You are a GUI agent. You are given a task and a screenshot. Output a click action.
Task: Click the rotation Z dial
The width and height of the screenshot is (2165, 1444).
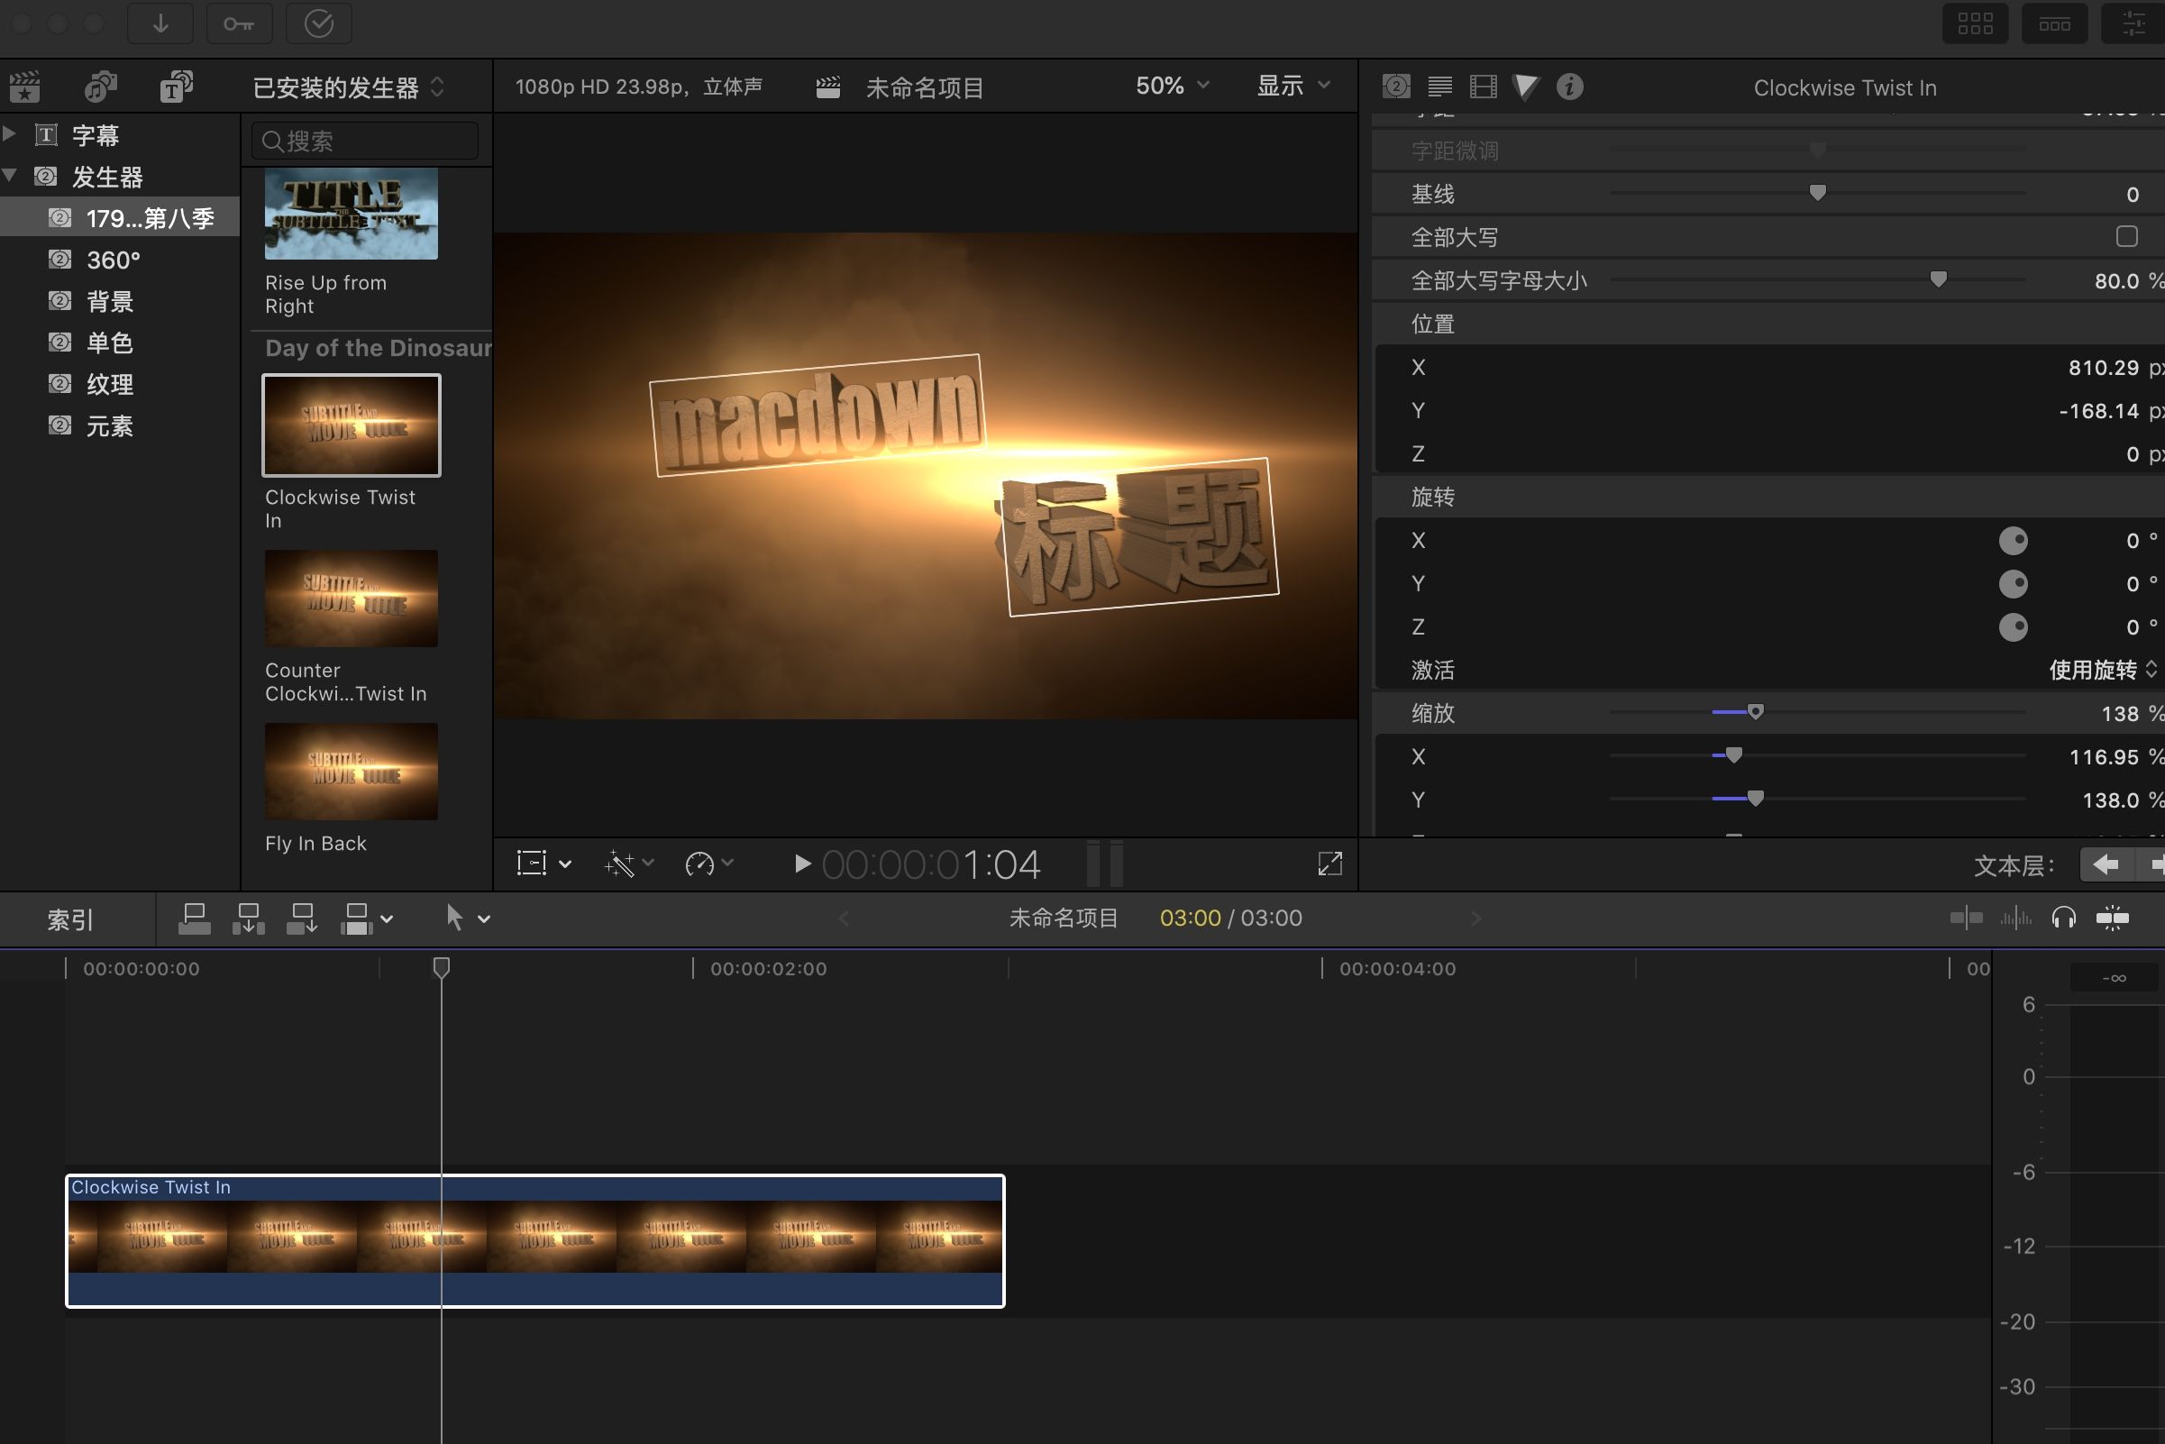click(2013, 627)
